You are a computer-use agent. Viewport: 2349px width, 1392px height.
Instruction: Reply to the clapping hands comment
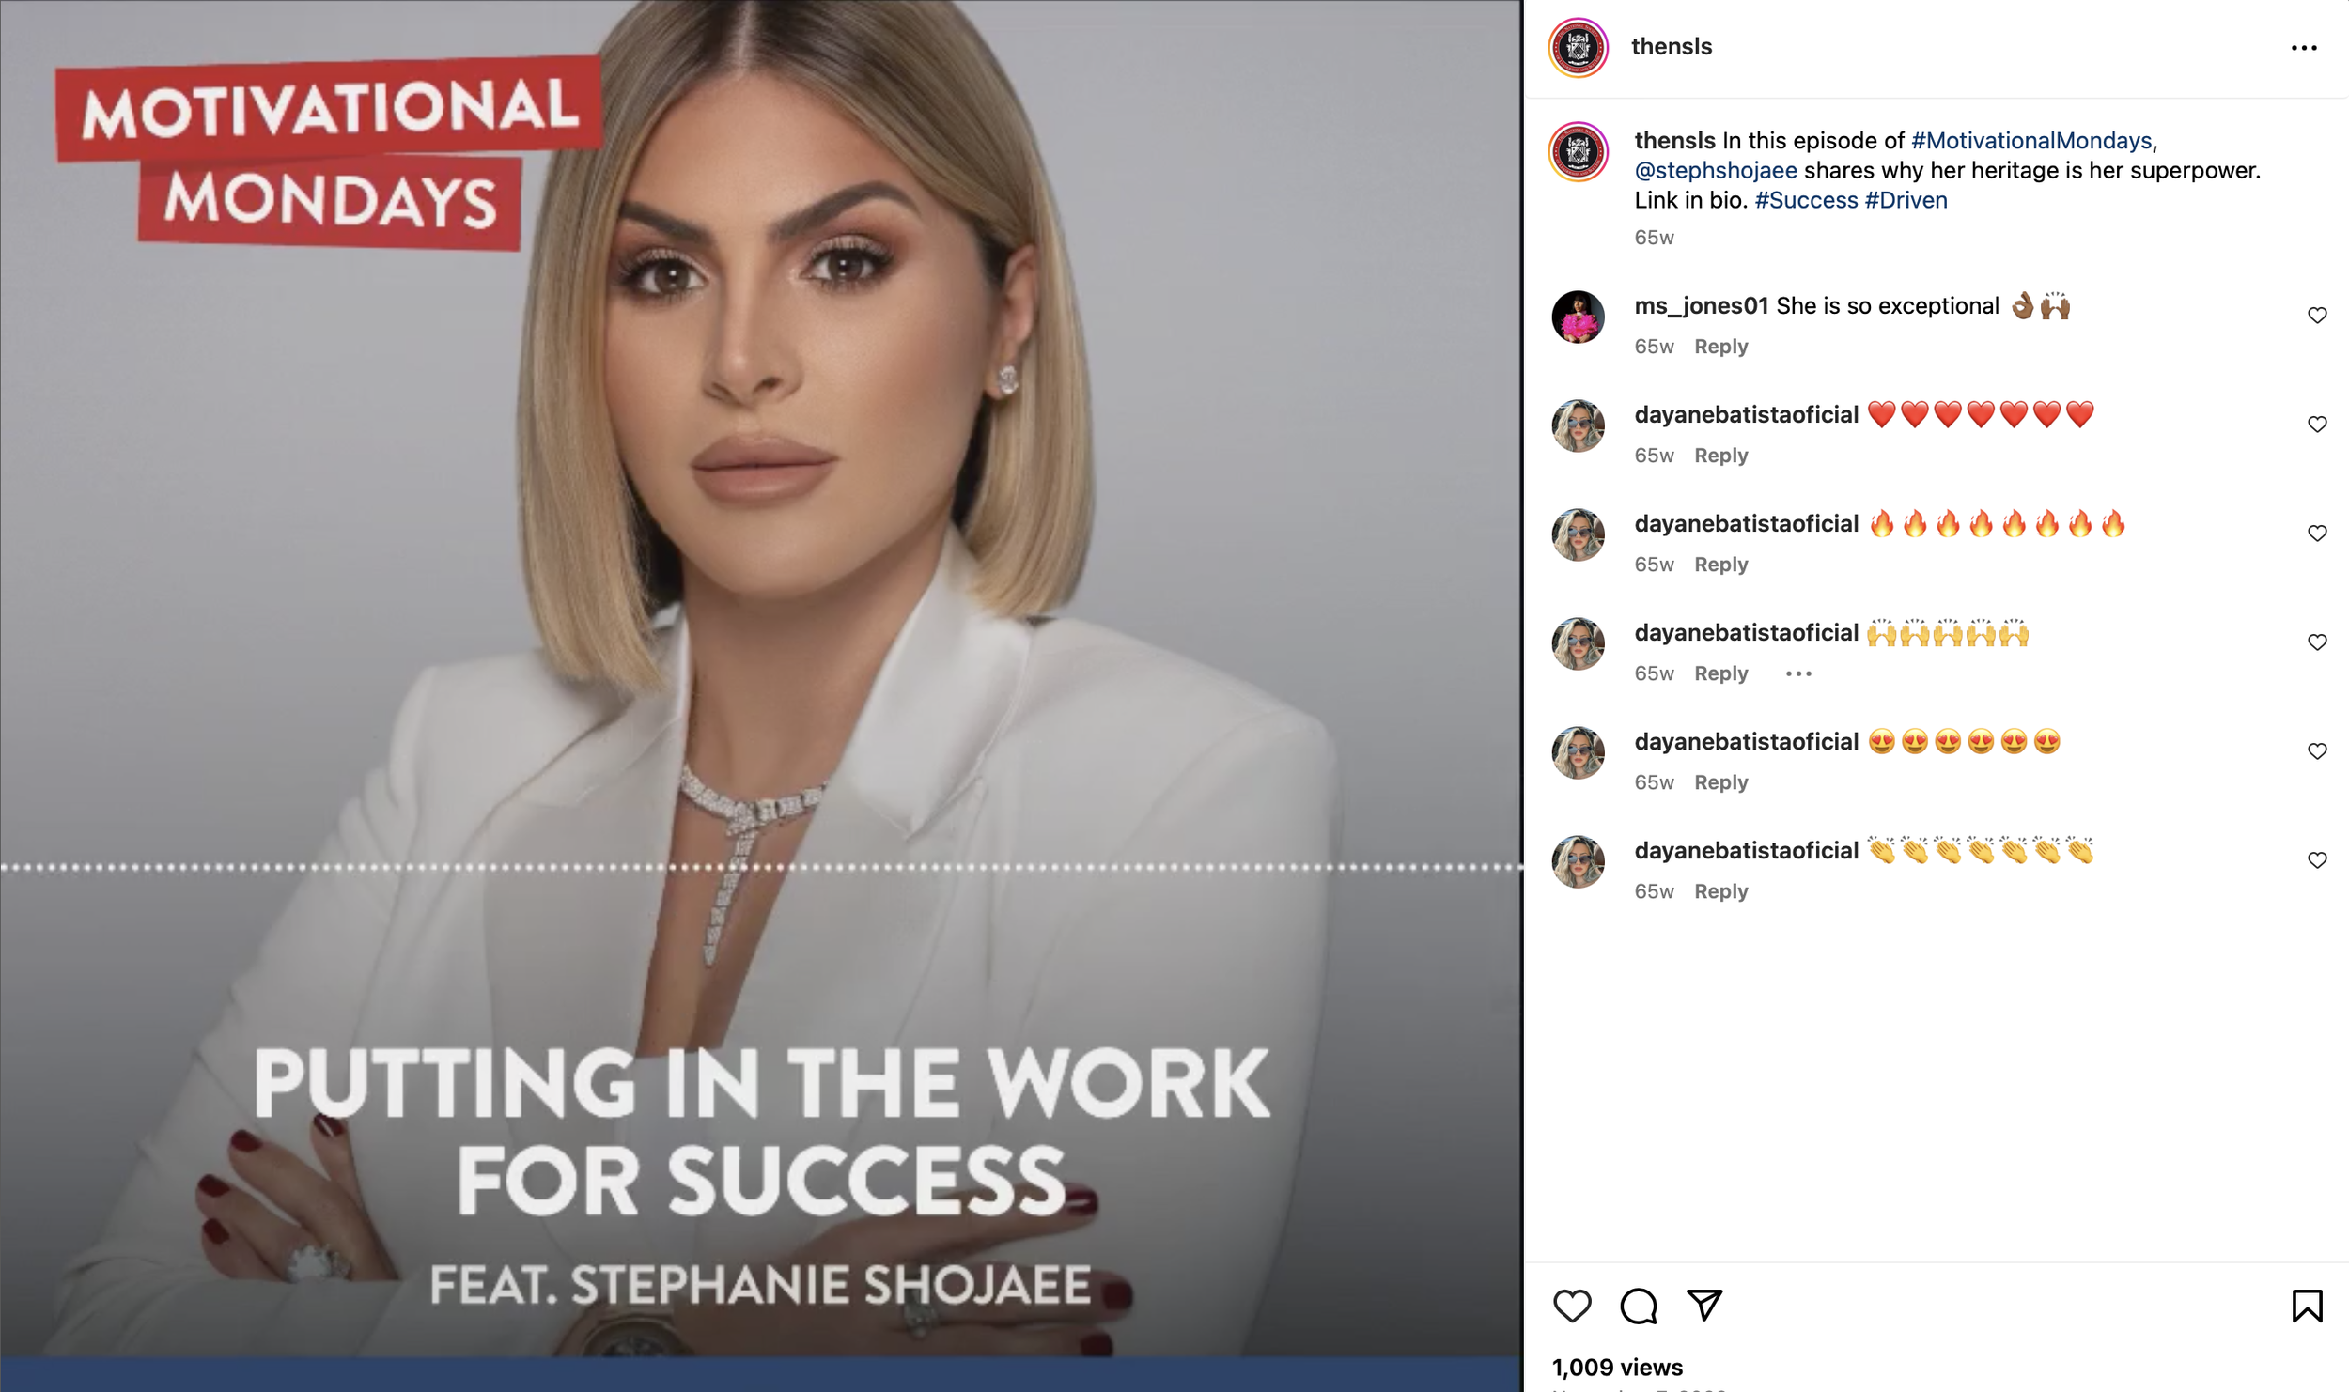coord(1720,891)
